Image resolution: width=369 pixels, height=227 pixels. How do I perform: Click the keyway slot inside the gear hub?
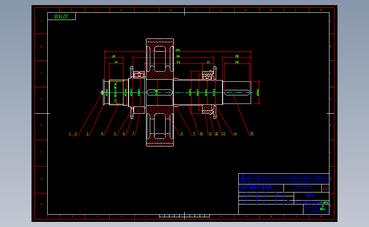point(160,92)
